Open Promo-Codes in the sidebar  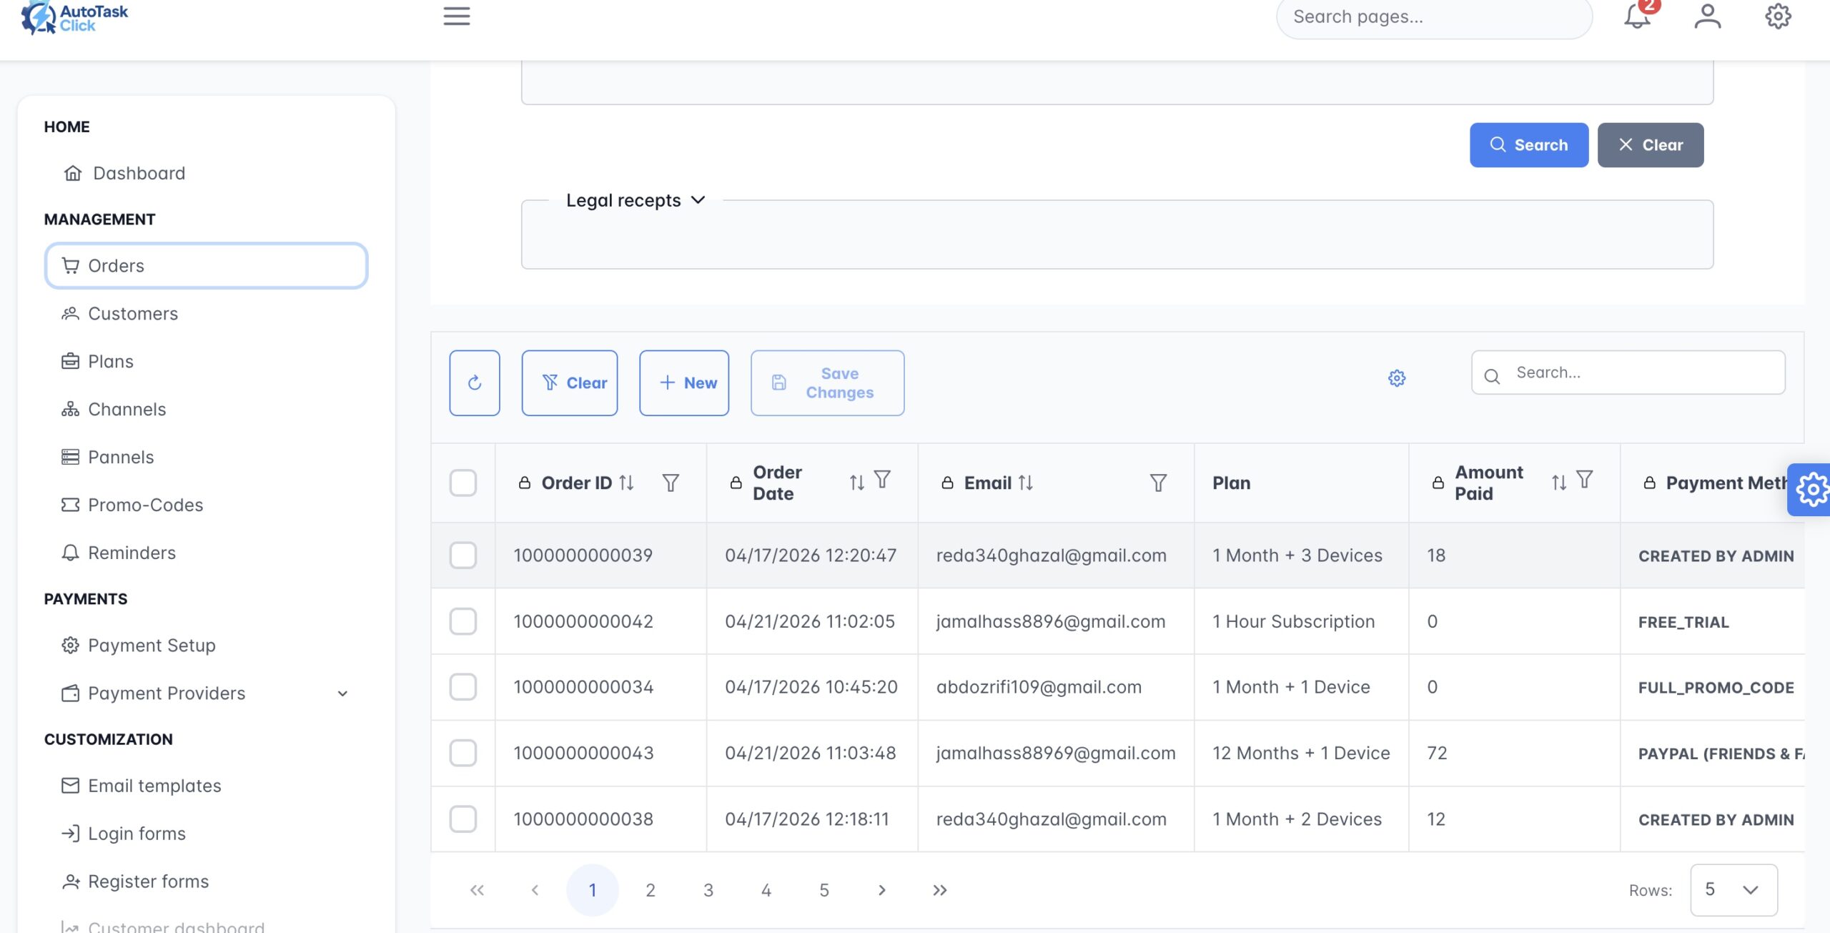[206, 505]
